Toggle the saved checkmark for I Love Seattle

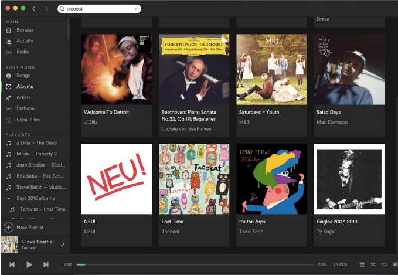point(63,245)
